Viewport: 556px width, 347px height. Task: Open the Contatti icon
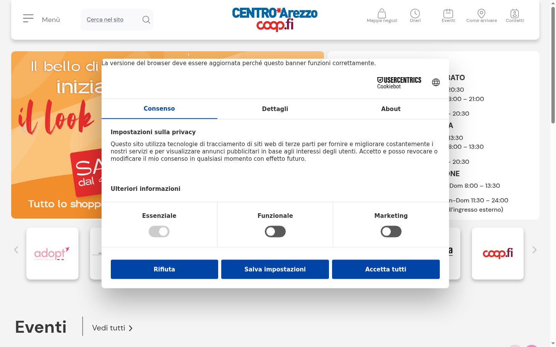pos(515,13)
